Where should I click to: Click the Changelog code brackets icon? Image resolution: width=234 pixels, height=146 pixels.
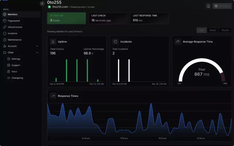pyautogui.click(x=9, y=78)
